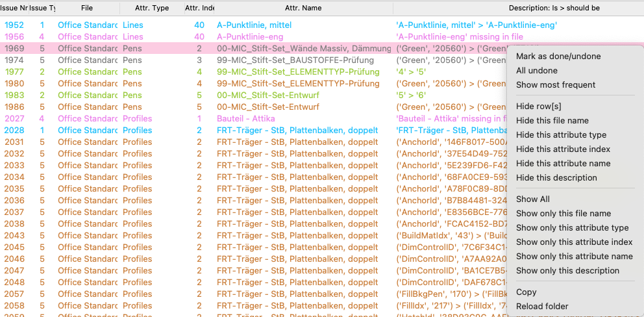
Task: Choose 'All undone' menu entry
Action: click(x=537, y=71)
